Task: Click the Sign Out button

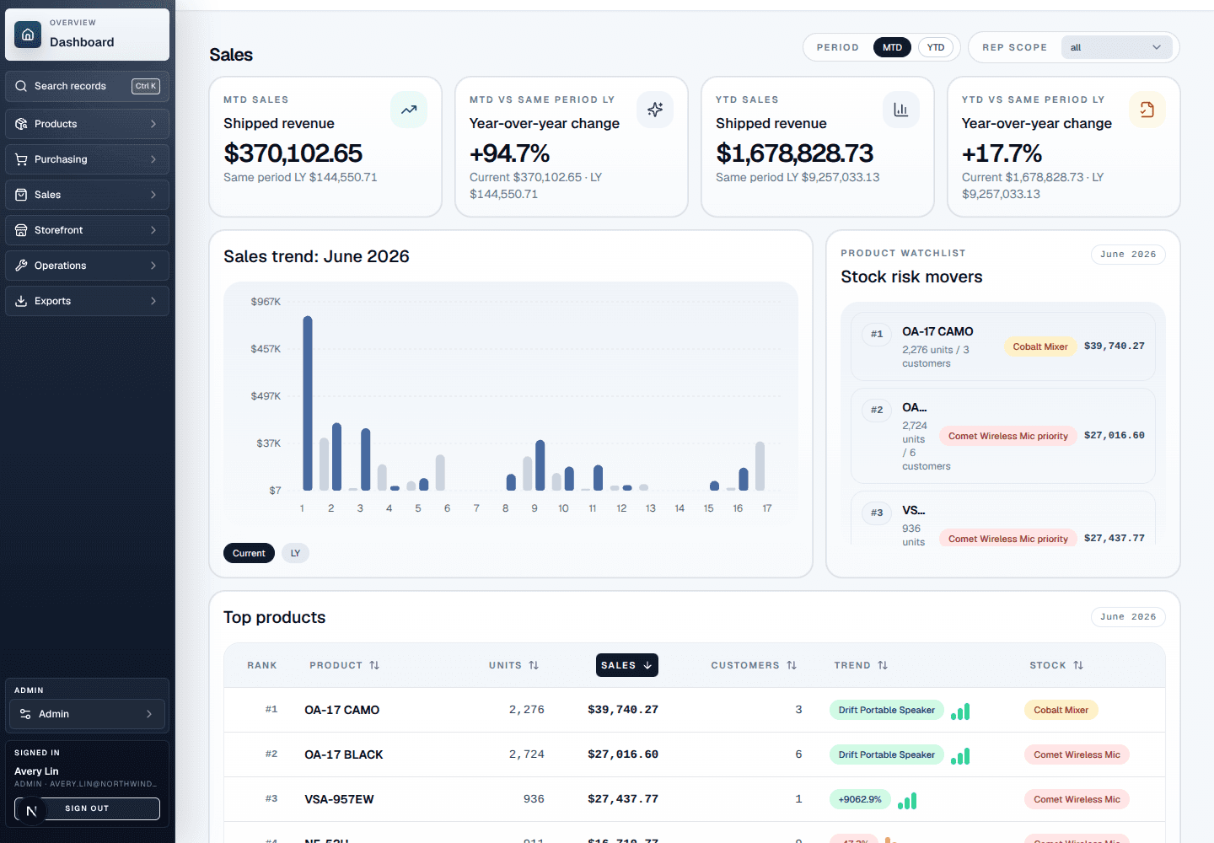Action: click(x=87, y=808)
